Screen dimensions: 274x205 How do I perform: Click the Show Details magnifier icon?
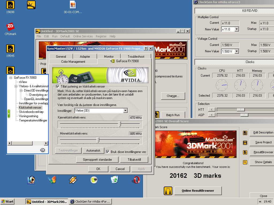click(x=245, y=162)
